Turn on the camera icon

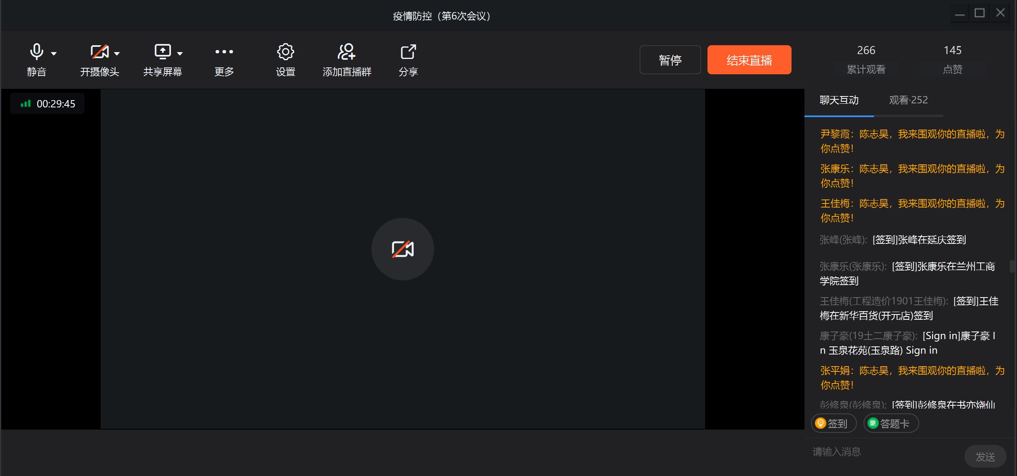[x=99, y=52]
